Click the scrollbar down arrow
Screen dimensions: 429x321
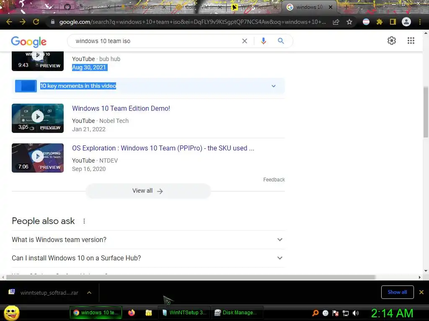(x=426, y=271)
